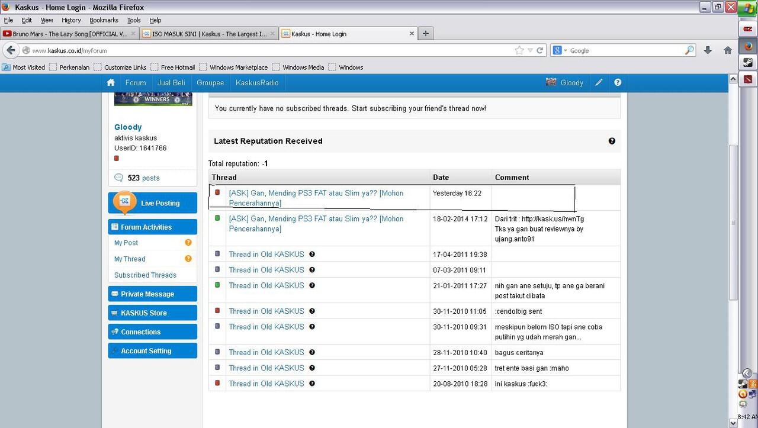Click the Google search input field

point(625,50)
